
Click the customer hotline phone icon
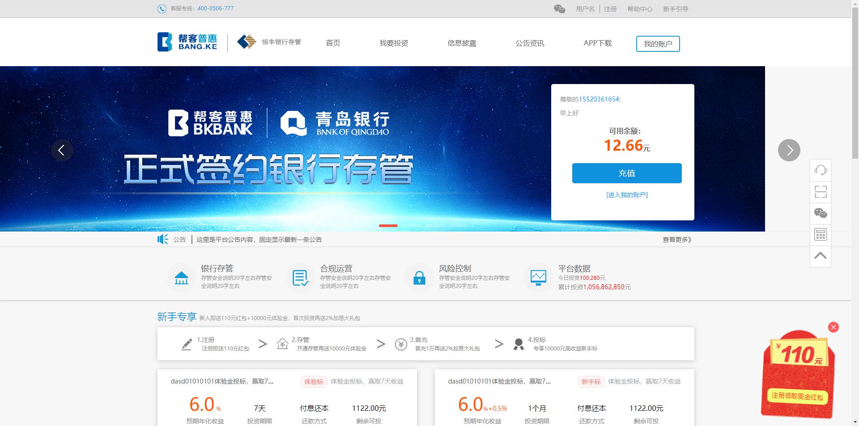click(x=162, y=9)
